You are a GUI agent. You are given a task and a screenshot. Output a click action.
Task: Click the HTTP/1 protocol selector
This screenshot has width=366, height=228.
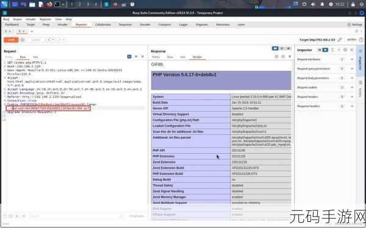pyautogui.click(x=351, y=40)
